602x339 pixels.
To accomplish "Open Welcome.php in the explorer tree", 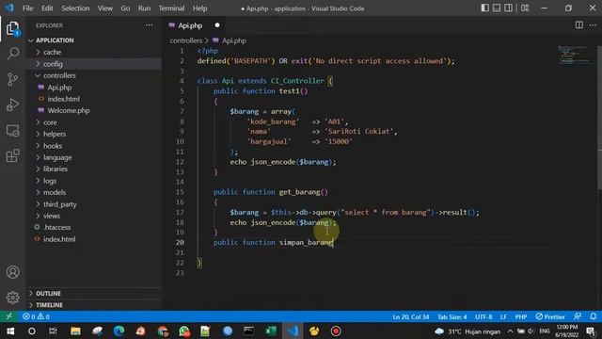I will pyautogui.click(x=94, y=110).
